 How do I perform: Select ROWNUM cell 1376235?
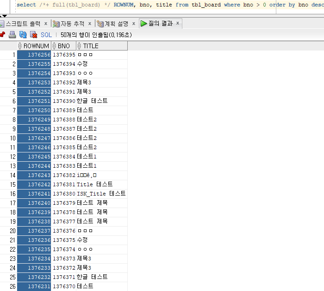34,249
